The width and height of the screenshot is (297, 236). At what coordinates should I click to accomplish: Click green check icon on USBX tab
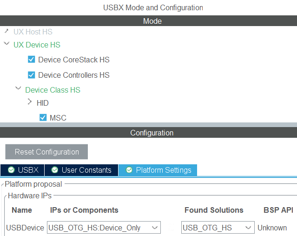(x=11, y=170)
